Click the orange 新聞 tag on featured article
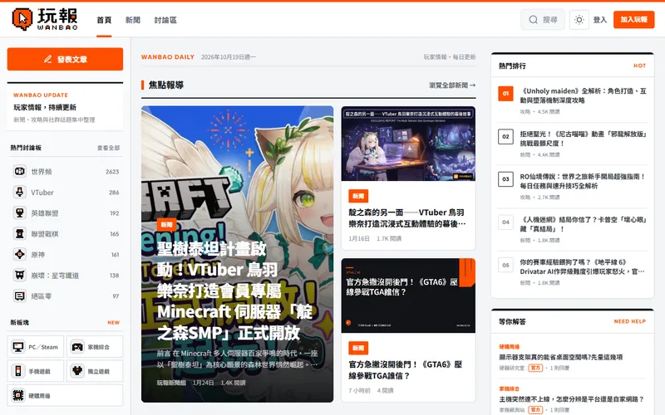Image resolution: width=665 pixels, height=415 pixels. pyautogui.click(x=166, y=224)
